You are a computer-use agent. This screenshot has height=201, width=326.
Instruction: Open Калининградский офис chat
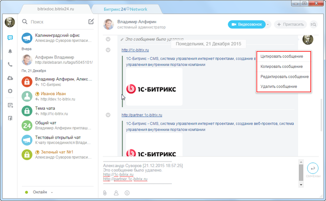coord(58,38)
